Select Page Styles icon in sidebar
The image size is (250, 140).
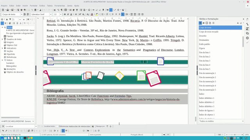210,23
